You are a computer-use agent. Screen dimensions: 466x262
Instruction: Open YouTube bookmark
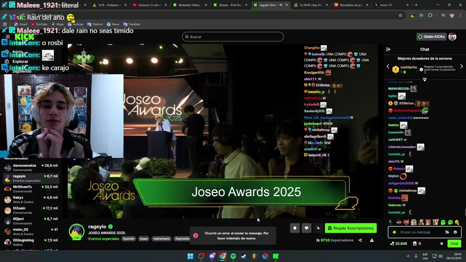(x=39, y=24)
